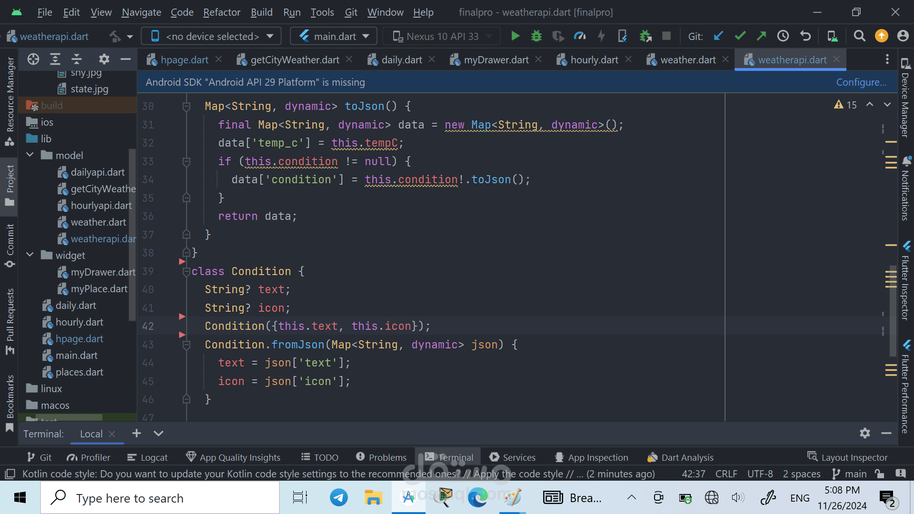Open the Problems tool window
Screen dimensions: 914x514
[x=381, y=457]
